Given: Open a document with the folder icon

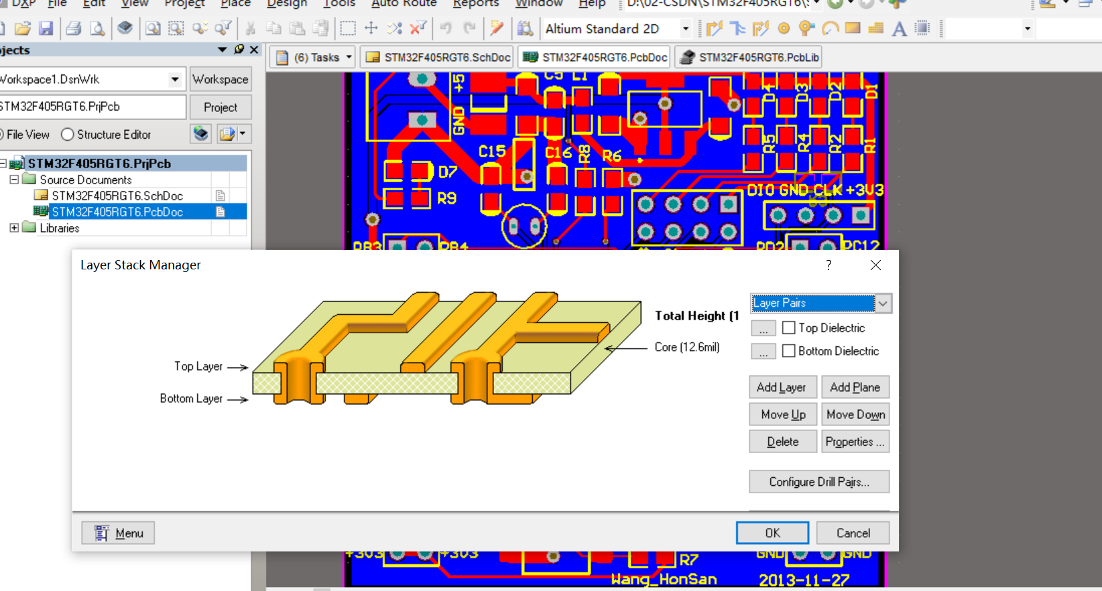Looking at the screenshot, I should [x=23, y=28].
